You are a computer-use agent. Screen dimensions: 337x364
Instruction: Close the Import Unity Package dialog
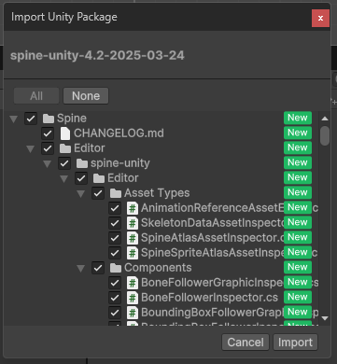[x=320, y=18]
